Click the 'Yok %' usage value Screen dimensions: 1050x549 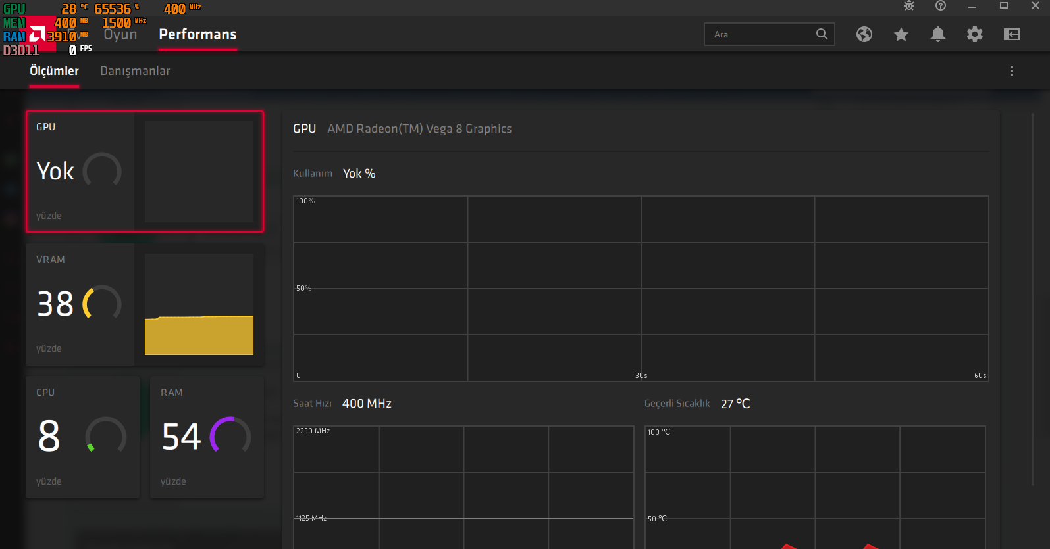[359, 174]
